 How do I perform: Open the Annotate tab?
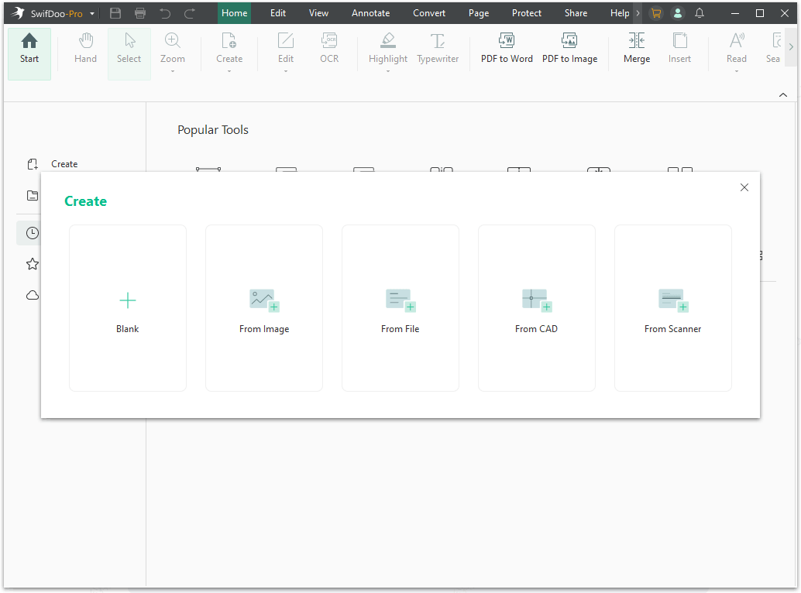(370, 12)
